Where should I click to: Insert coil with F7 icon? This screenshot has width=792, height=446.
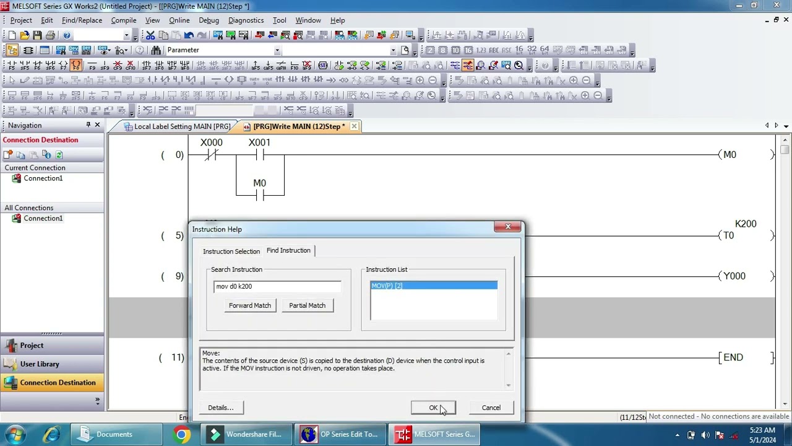pyautogui.click(x=63, y=65)
